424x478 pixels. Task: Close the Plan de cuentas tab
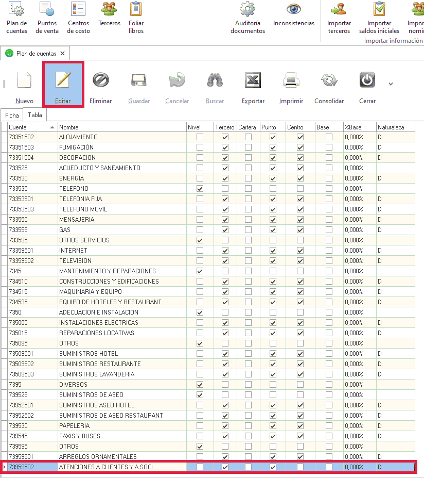63,53
